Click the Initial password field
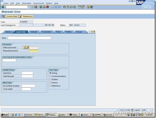The height and width of the screenshot is (118, 156). 34,47
